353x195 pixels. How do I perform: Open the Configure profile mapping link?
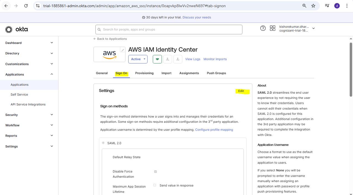coord(214,130)
